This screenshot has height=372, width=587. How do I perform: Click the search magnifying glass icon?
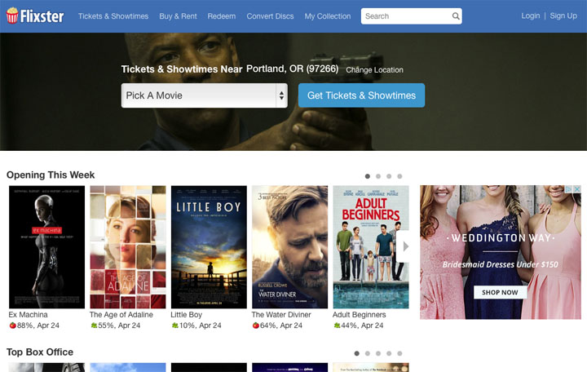point(456,16)
